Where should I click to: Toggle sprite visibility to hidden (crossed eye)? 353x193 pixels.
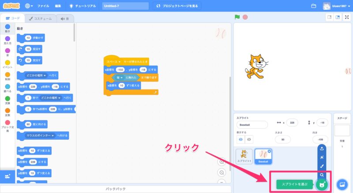(x=250, y=139)
